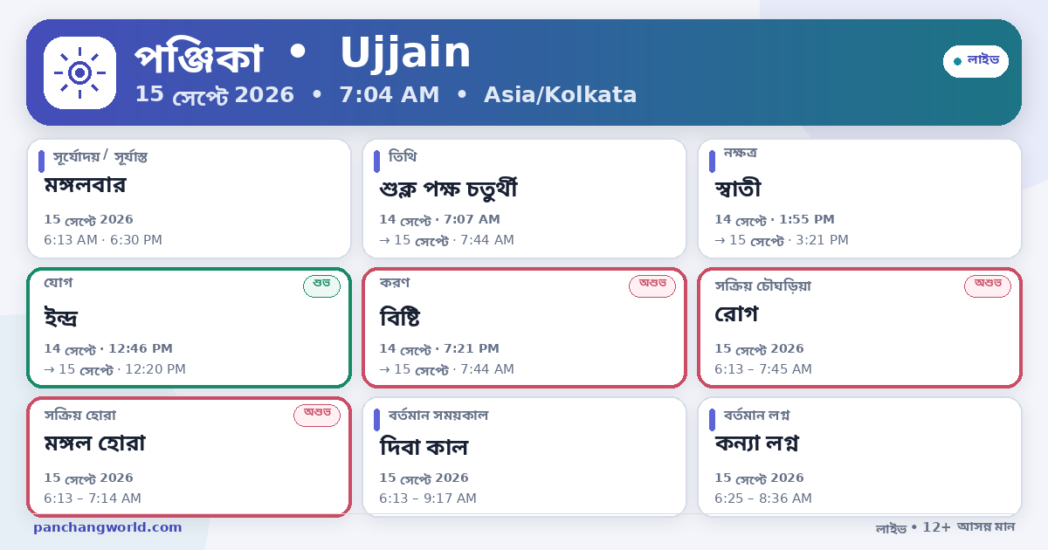Click the অশুভ badge on করণ card

click(652, 285)
